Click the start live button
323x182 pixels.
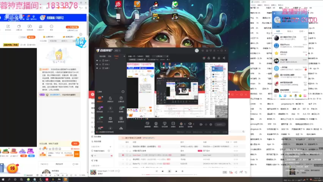(220, 125)
